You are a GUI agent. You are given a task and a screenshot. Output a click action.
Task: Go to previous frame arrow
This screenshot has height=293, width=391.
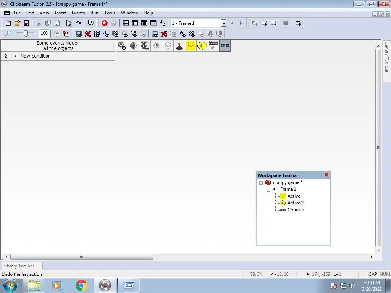pyautogui.click(x=232, y=23)
